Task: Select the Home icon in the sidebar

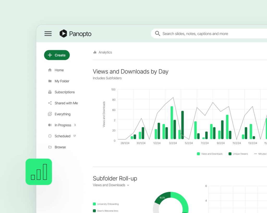Action: click(x=50, y=70)
